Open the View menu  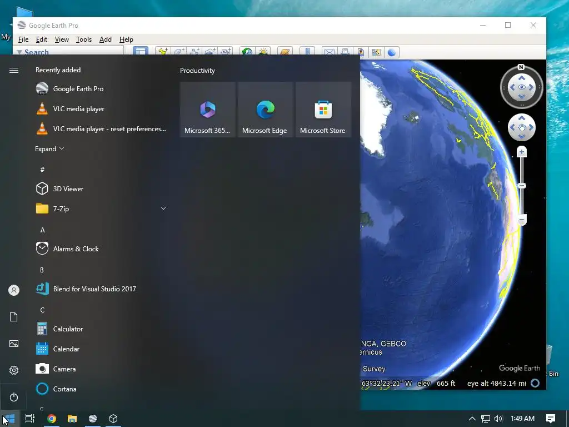point(62,39)
